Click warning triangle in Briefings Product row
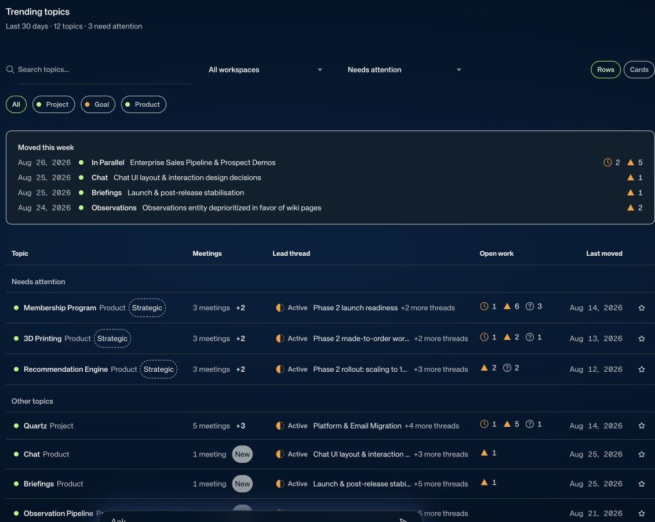The height and width of the screenshot is (522, 655). pos(484,483)
